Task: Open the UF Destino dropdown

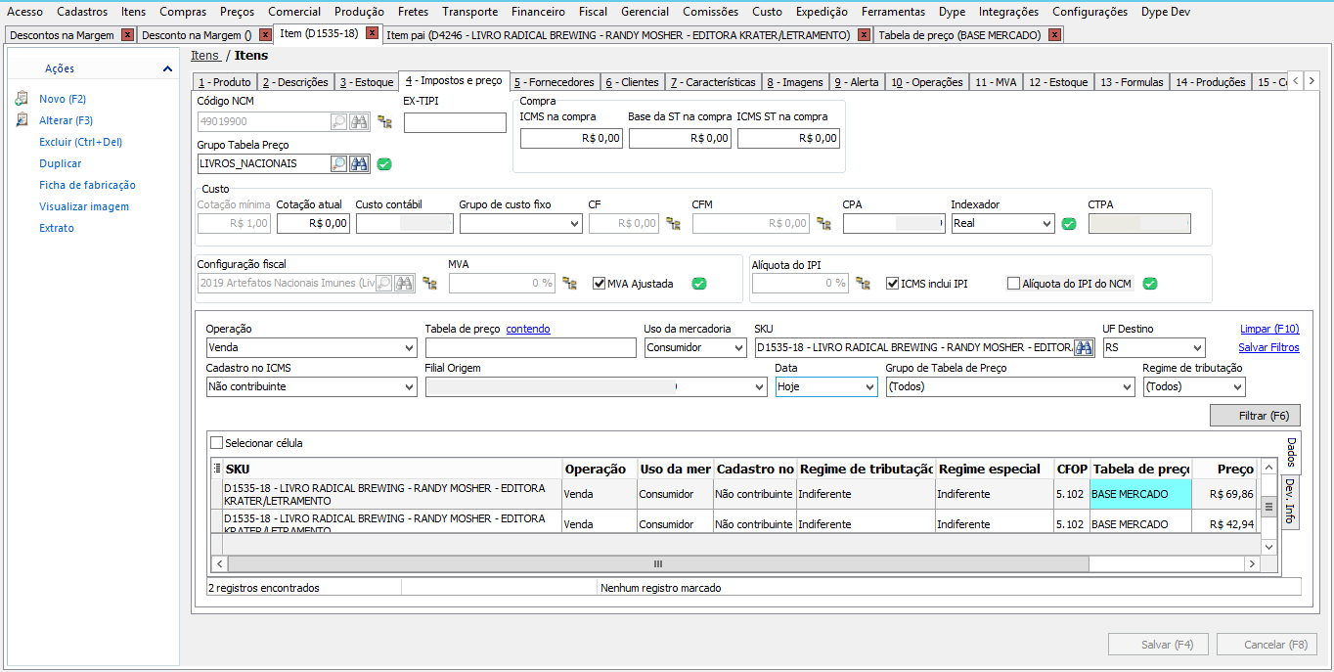Action: (x=1197, y=347)
